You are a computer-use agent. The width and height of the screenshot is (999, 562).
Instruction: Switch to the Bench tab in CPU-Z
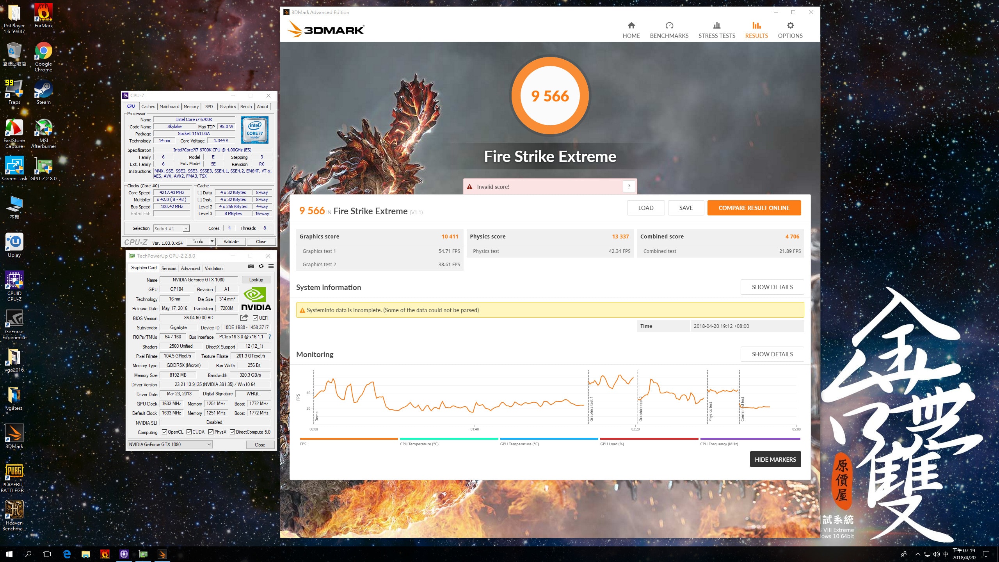pyautogui.click(x=246, y=107)
